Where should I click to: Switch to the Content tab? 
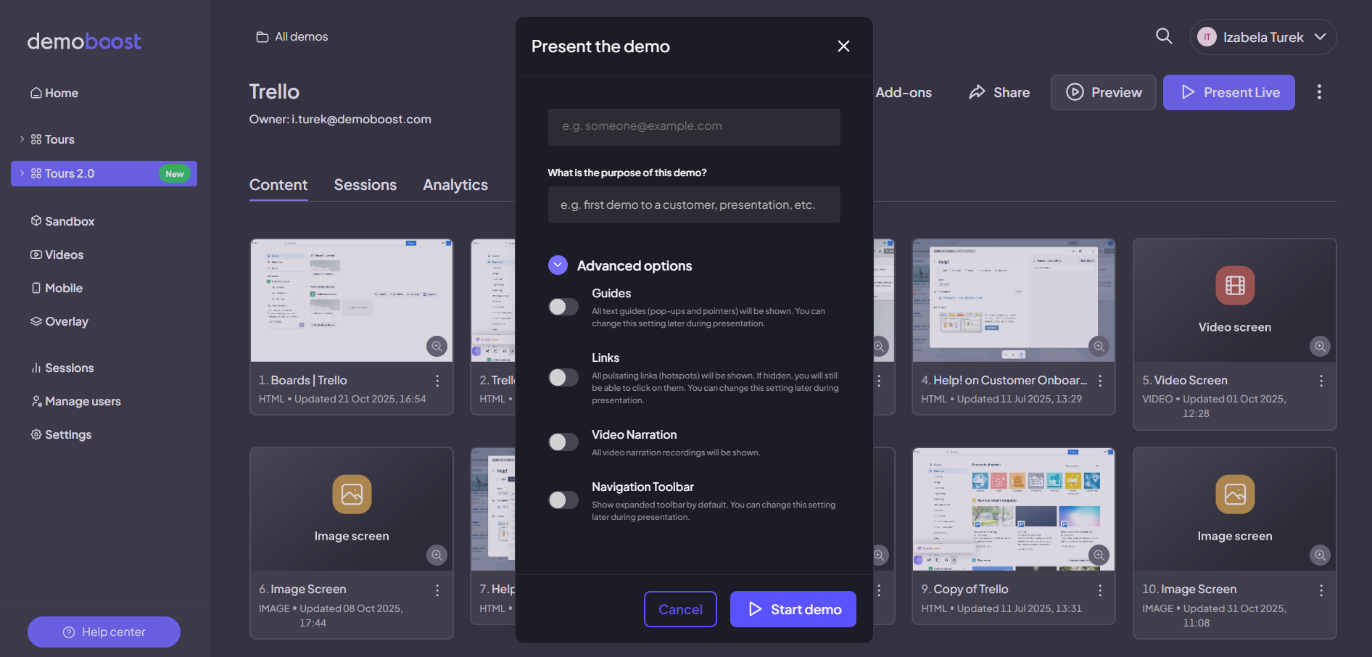coord(278,185)
